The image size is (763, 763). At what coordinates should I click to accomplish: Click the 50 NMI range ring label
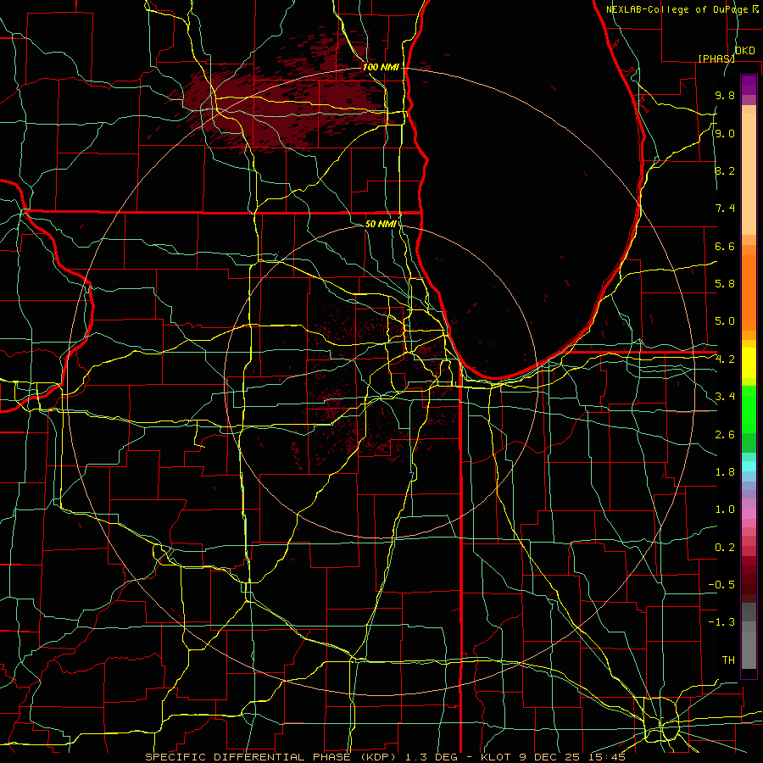(x=381, y=224)
